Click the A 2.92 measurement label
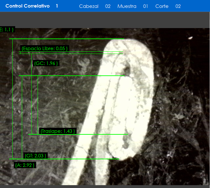 (25, 165)
